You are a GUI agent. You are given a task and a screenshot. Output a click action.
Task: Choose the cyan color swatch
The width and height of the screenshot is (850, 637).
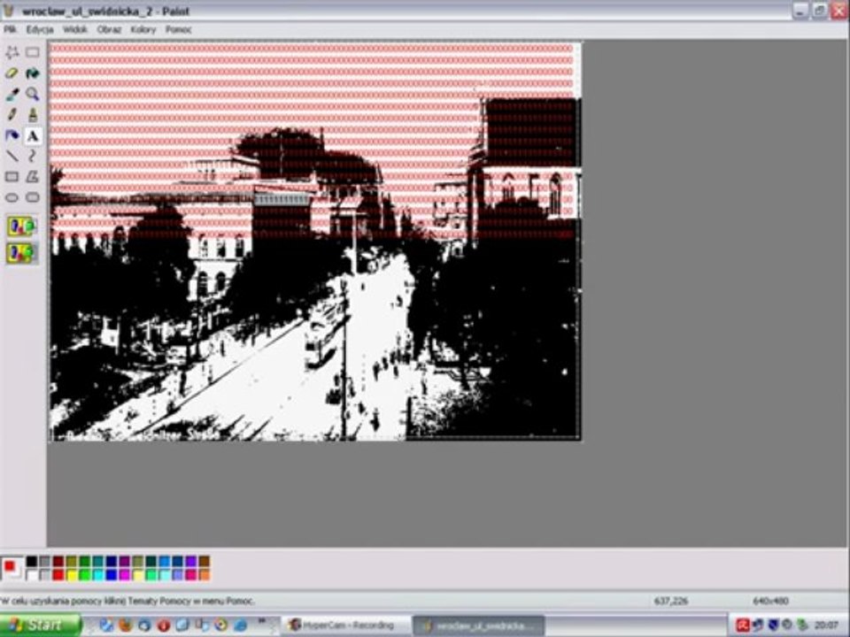(x=98, y=575)
